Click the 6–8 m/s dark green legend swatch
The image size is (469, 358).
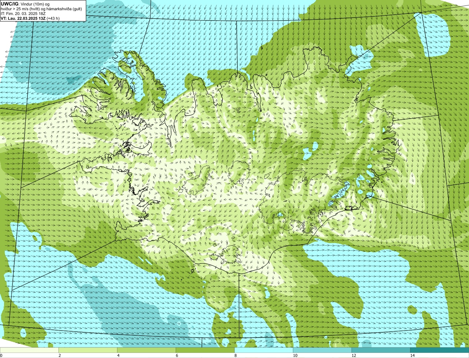(205, 350)
